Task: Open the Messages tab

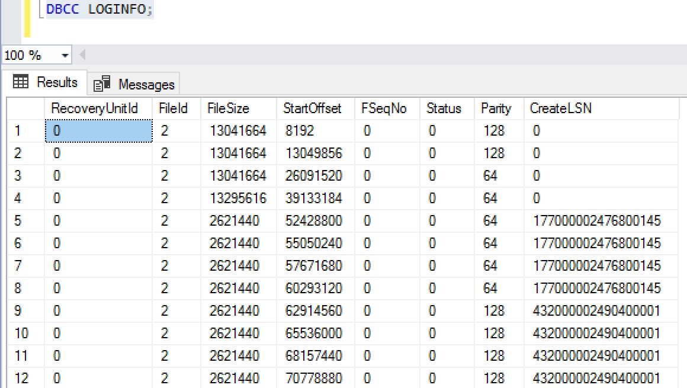Action: pos(135,85)
